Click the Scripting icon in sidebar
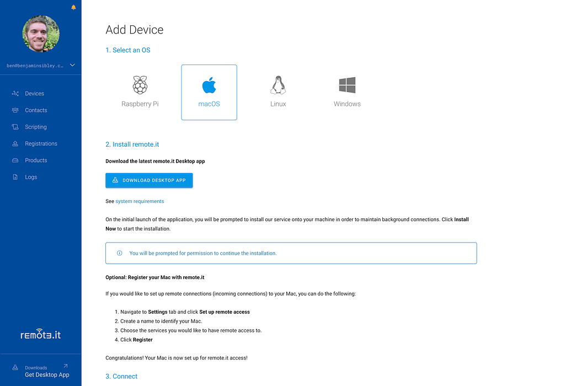 click(x=15, y=127)
